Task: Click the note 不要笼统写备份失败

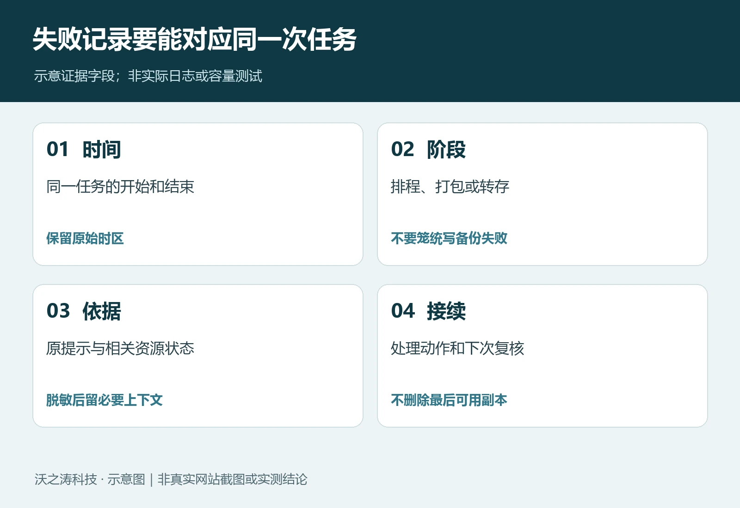Action: click(449, 238)
